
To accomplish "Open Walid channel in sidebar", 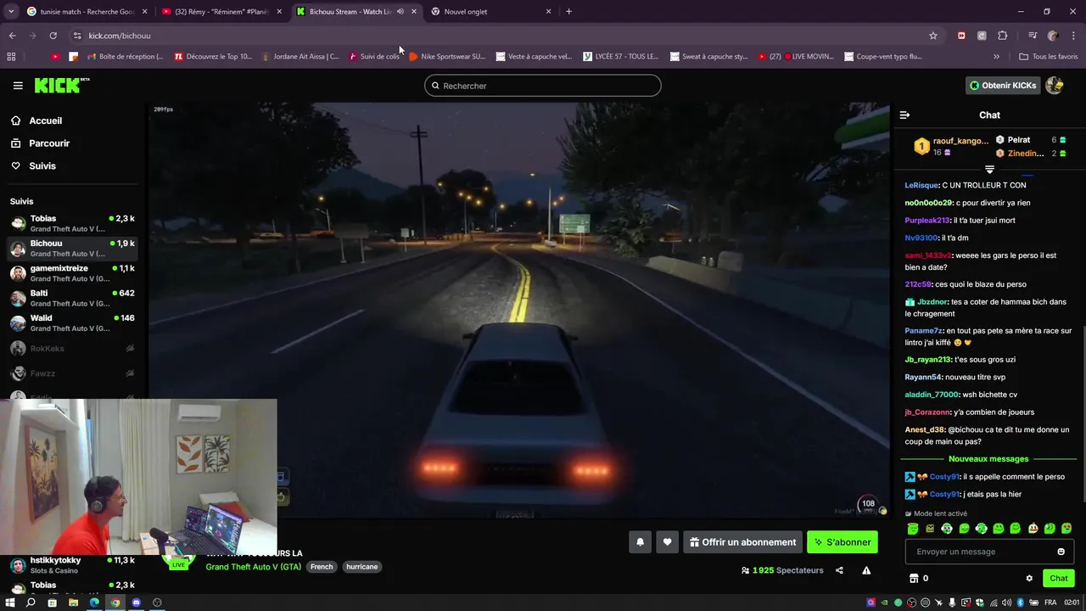I will click(x=72, y=322).
